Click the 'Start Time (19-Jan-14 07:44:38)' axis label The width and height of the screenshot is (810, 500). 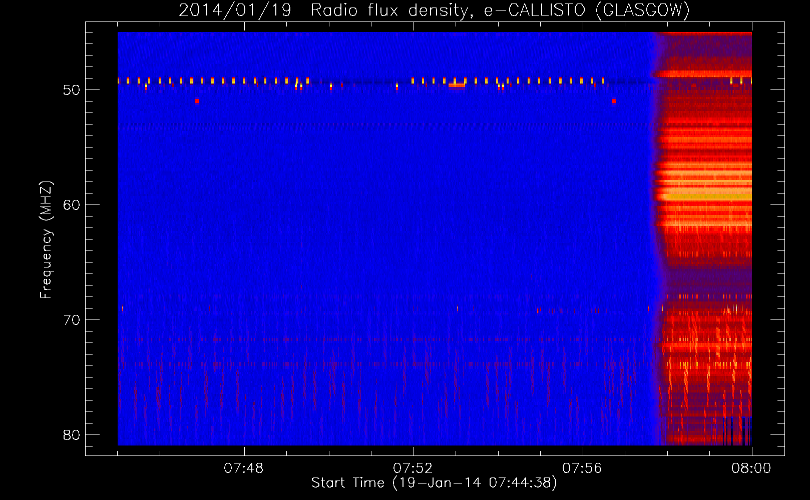[434, 483]
